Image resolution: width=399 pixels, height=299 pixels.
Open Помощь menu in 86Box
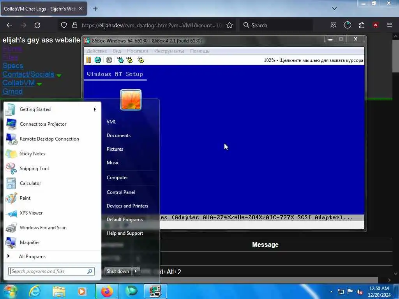pyautogui.click(x=199, y=51)
